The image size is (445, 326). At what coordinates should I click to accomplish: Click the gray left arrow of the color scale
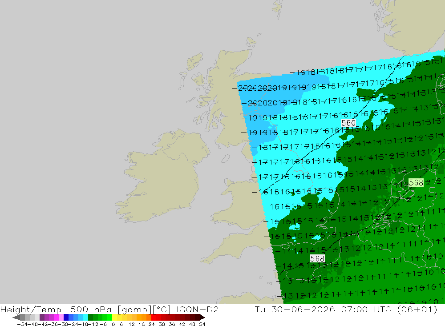tap(16, 317)
